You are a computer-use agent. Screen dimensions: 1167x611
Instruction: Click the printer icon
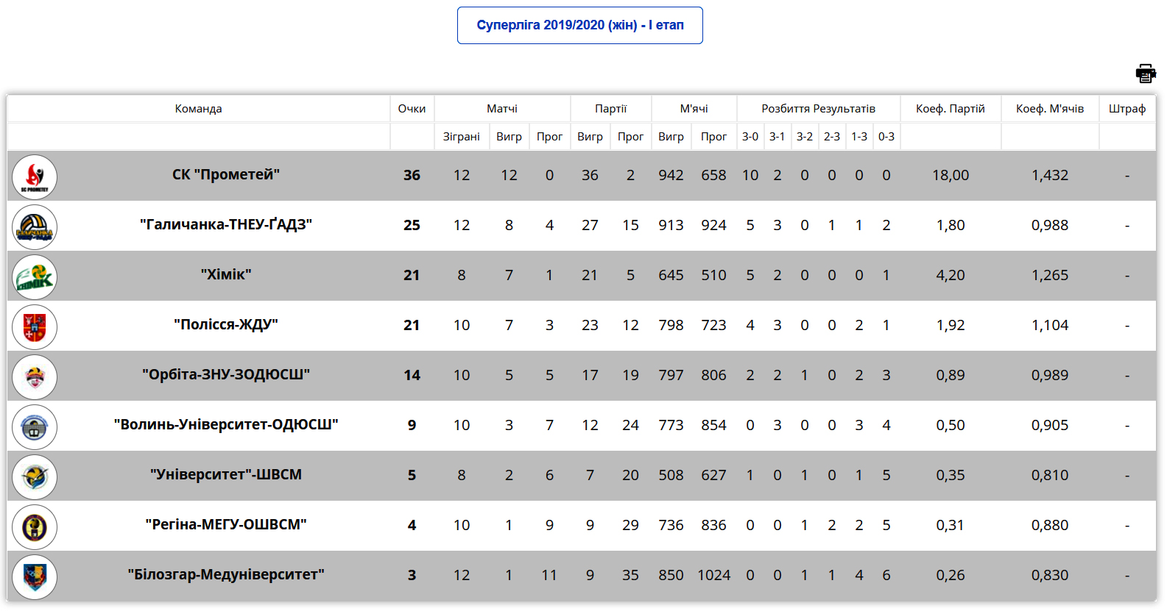[1146, 74]
